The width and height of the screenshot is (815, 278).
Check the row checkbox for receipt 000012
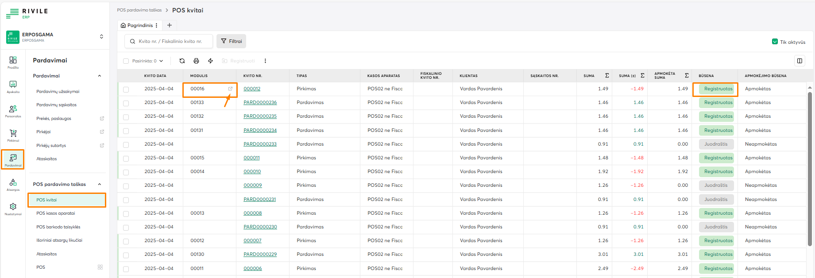click(126, 89)
